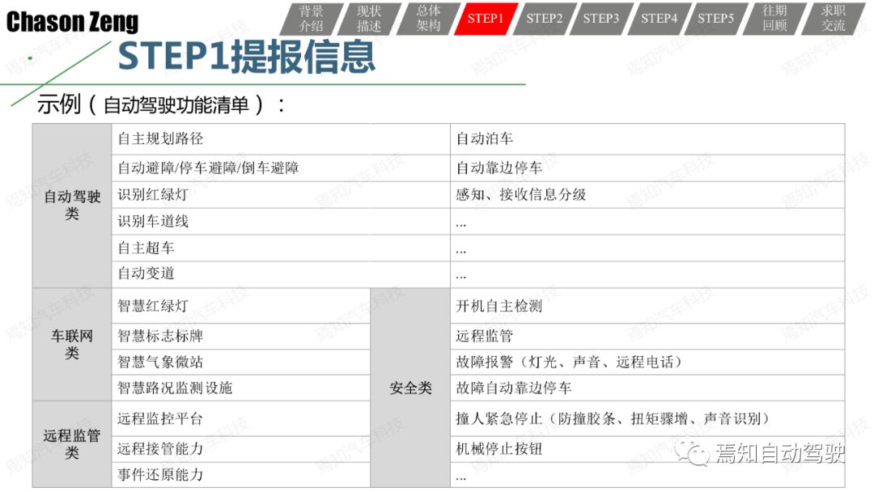874x492 pixels.
Task: Select the 感知、接收信息分级 cell
Action: point(647,194)
